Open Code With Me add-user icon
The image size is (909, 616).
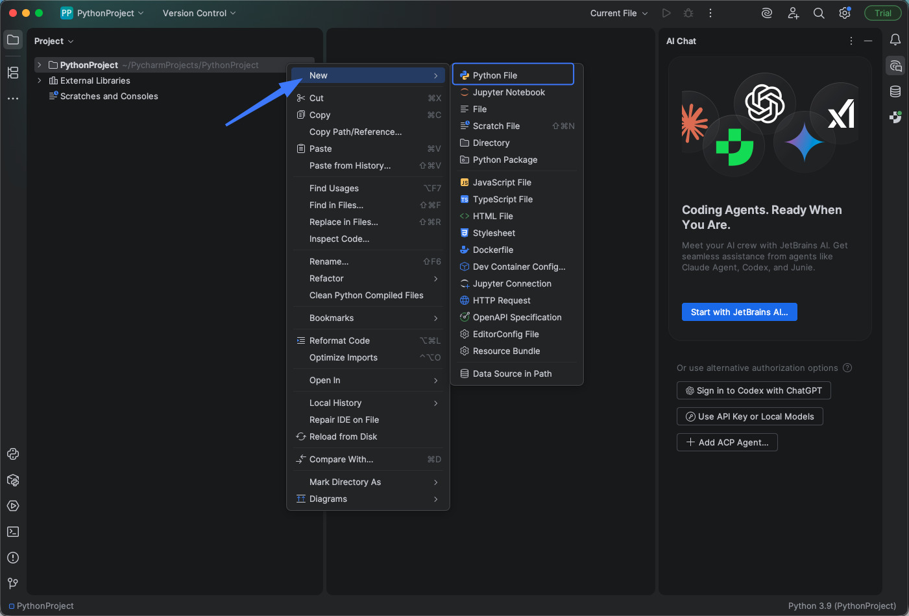coord(793,13)
